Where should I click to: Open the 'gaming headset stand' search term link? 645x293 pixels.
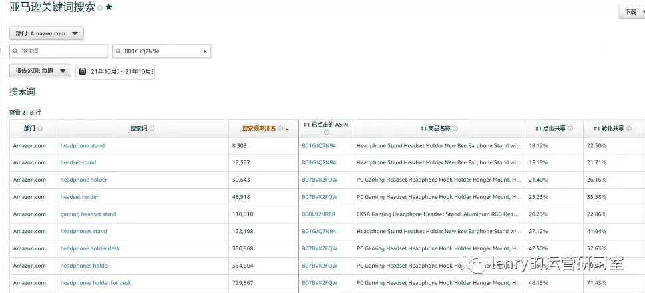(89, 214)
